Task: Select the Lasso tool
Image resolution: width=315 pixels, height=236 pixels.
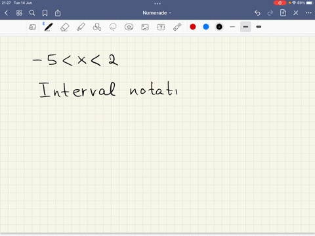Action: (x=113, y=27)
